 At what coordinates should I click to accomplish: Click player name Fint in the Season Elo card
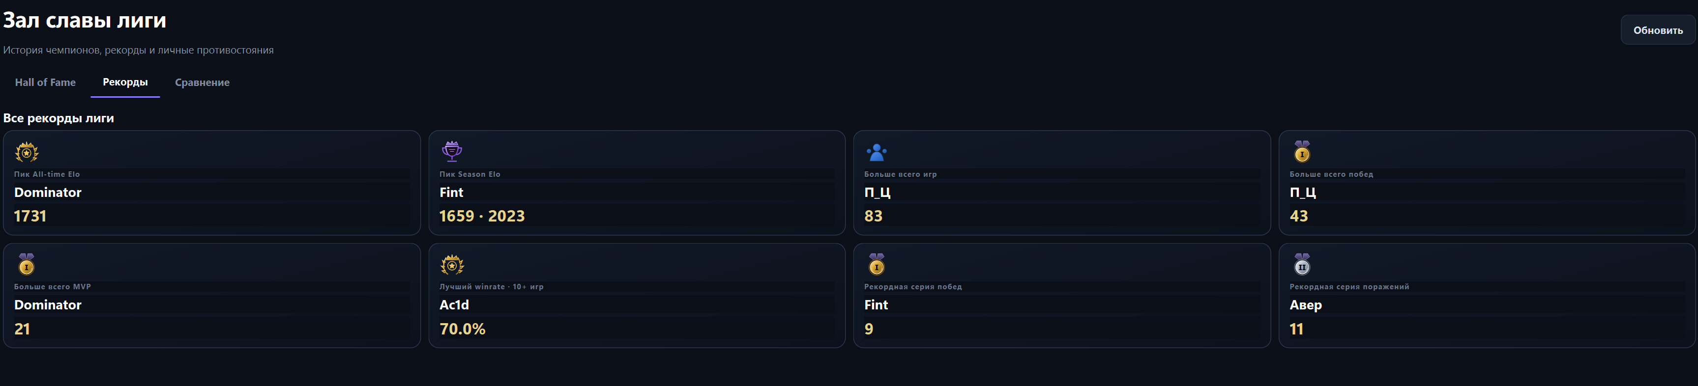pyautogui.click(x=451, y=193)
